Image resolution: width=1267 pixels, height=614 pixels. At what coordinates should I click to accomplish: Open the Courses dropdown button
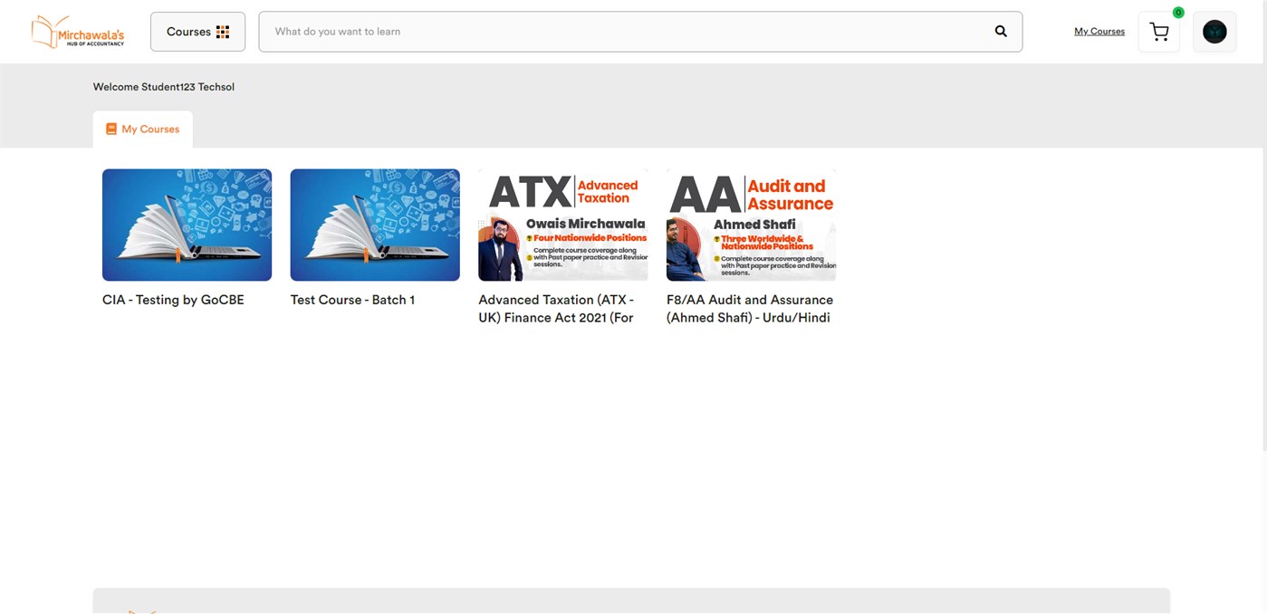pyautogui.click(x=197, y=32)
